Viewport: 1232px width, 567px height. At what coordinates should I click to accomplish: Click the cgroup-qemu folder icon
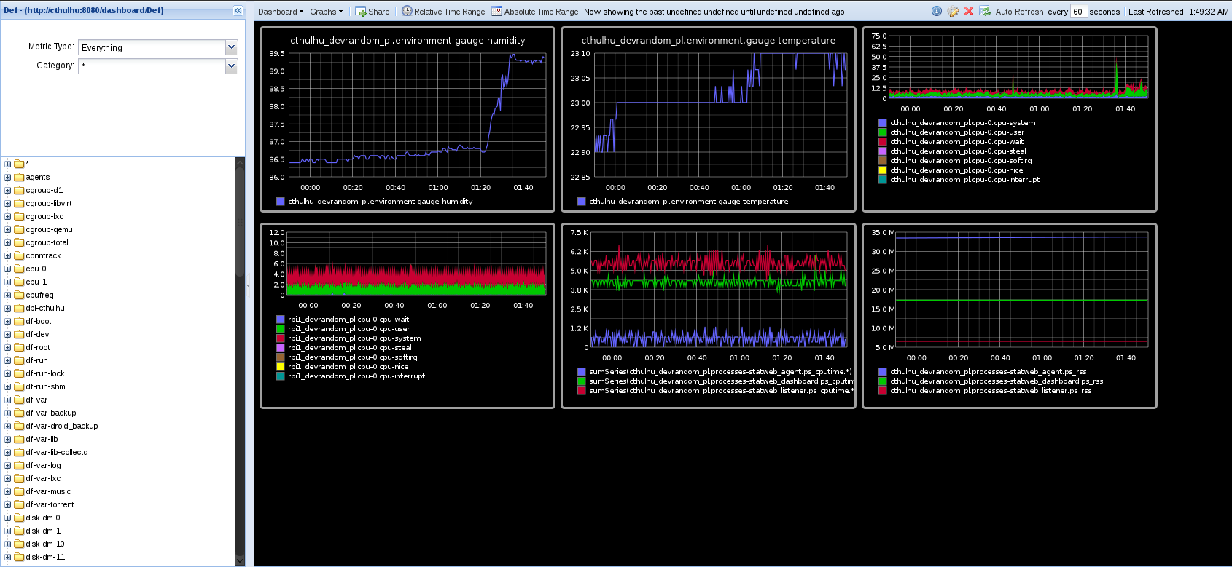[19, 229]
